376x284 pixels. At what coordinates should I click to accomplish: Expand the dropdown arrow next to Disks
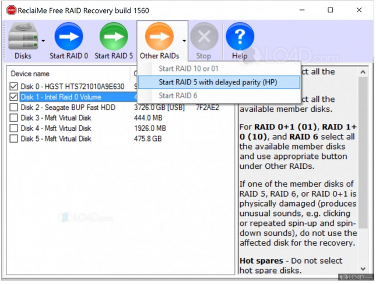pyautogui.click(x=43, y=41)
